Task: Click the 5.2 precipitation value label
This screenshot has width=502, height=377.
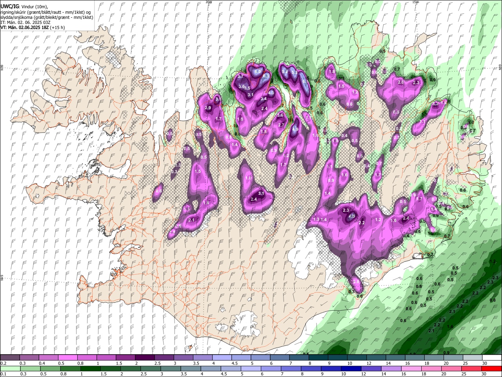Action: 285,71
